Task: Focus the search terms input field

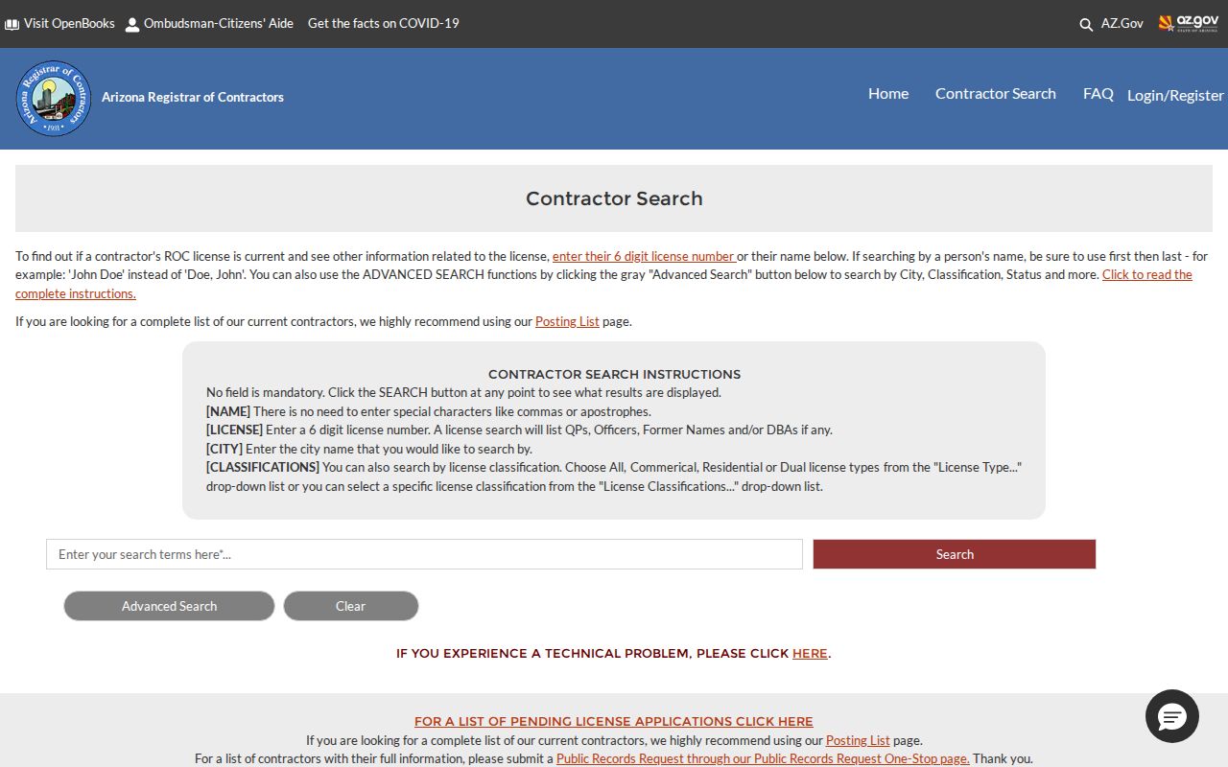Action: (424, 554)
